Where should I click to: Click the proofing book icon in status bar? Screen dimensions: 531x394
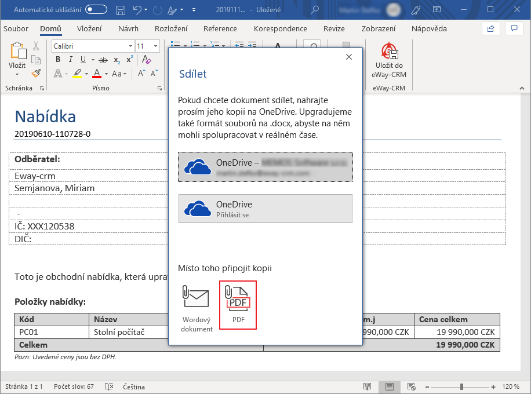109,386
